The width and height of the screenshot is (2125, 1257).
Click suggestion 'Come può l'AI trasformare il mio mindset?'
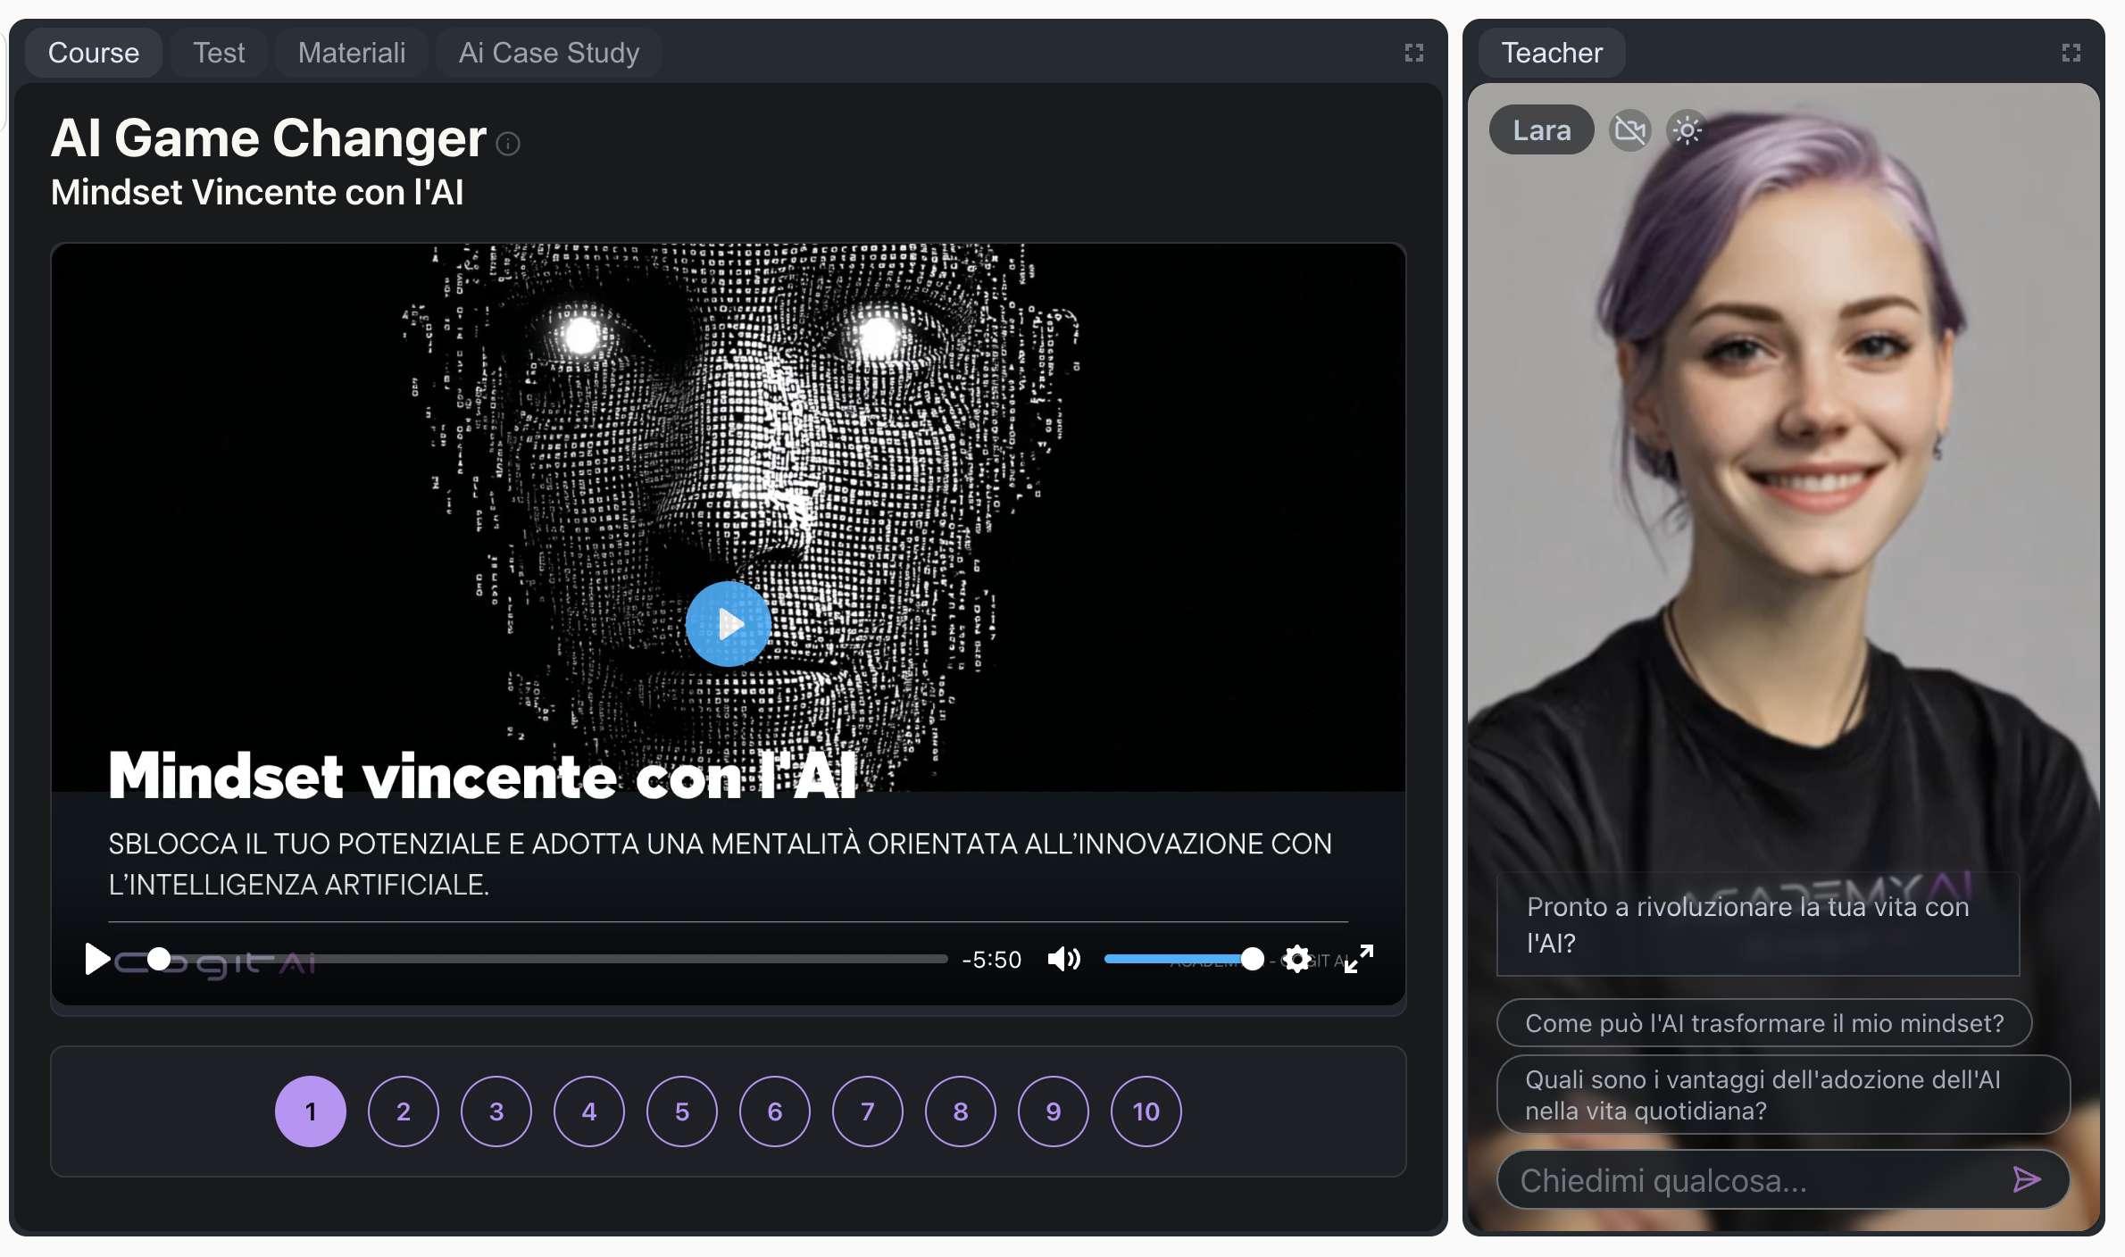[x=1763, y=1023]
